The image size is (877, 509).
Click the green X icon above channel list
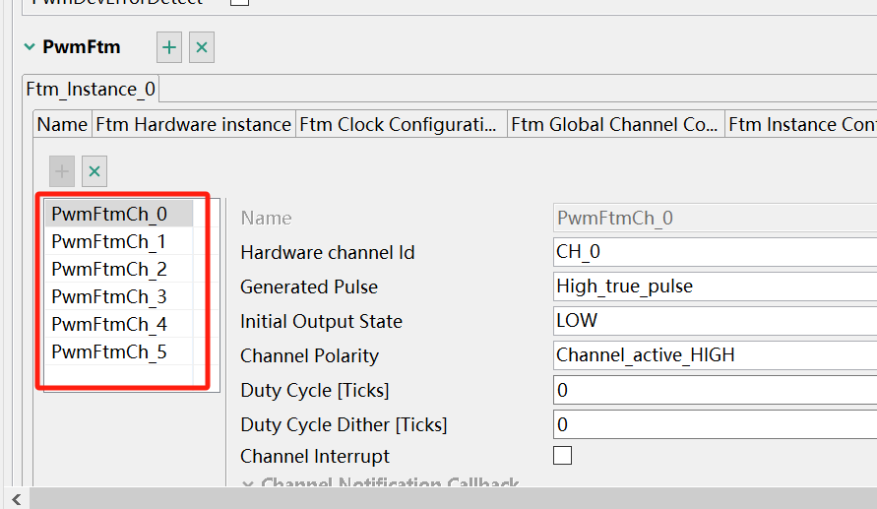click(94, 171)
